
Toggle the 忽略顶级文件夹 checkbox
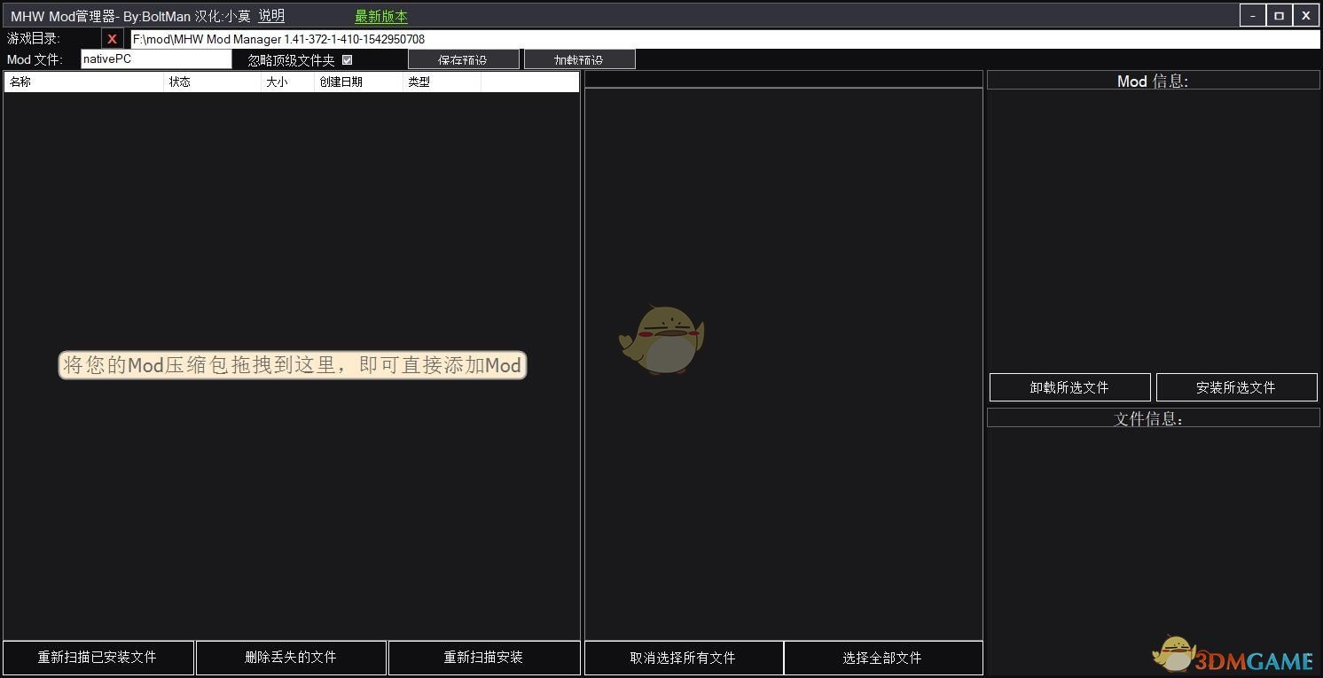[348, 58]
